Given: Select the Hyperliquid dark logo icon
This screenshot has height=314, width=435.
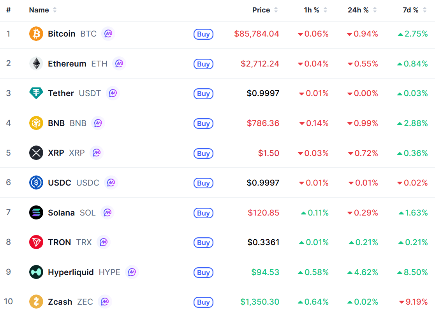Looking at the screenshot, I should click(36, 272).
